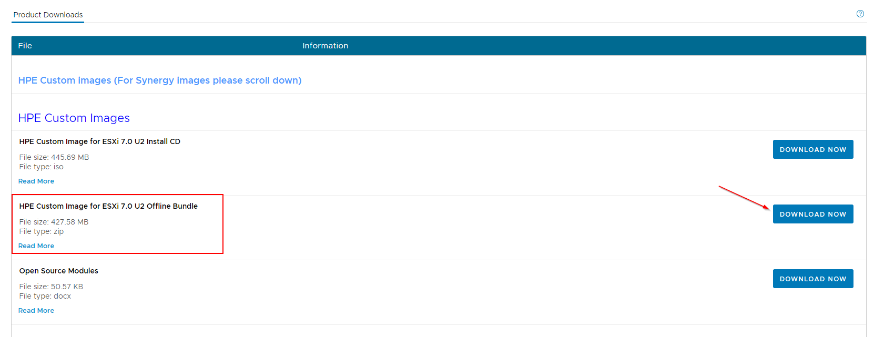Select the Open Source Modules title
Viewport: 874px width, 337px height.
[x=59, y=271]
